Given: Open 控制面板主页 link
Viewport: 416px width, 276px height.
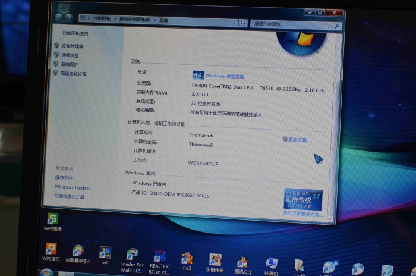Looking at the screenshot, I should pos(75,33).
